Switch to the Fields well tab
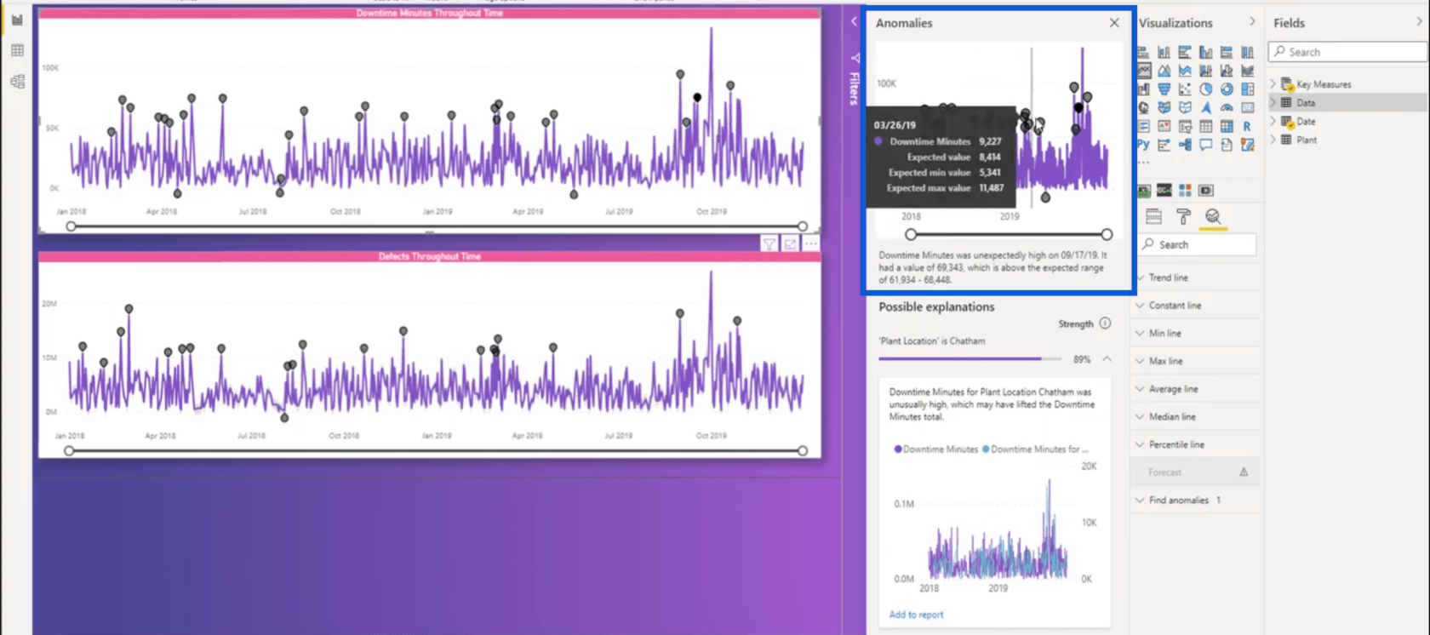 coord(1153,216)
